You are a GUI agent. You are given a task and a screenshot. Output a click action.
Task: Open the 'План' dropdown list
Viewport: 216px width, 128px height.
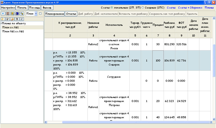36,13
